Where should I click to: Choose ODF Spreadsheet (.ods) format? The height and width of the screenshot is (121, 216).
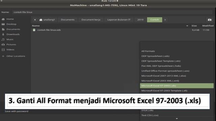pos(177,56)
